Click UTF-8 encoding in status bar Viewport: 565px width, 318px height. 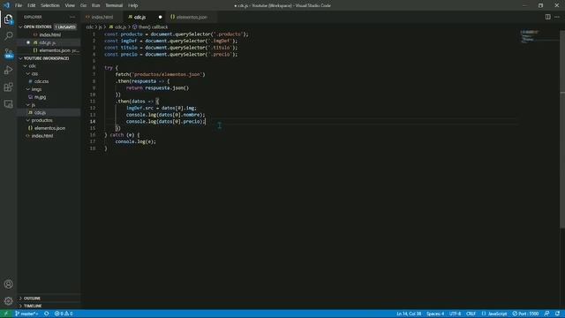point(455,314)
